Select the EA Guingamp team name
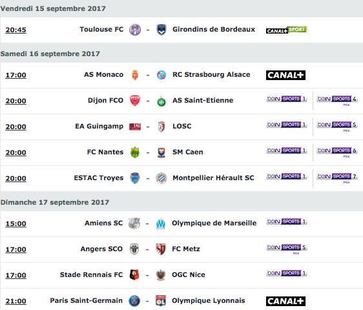Screen dimensions: 363x310 99,126
